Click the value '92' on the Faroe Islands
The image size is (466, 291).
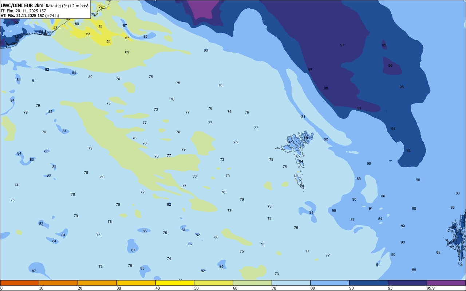coord(290,142)
